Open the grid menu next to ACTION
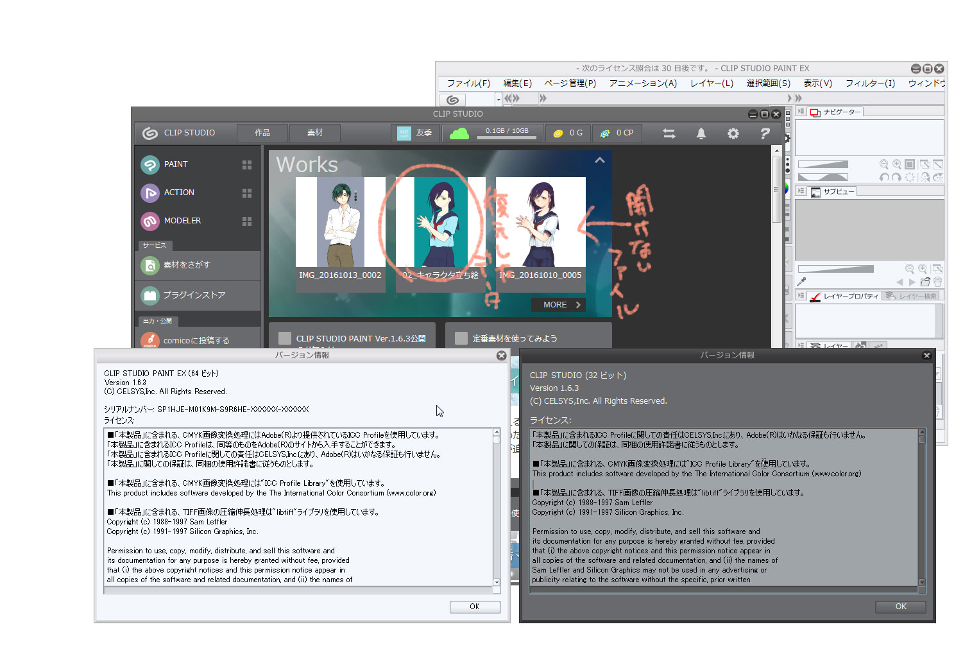This screenshot has height=647, width=972. click(247, 193)
